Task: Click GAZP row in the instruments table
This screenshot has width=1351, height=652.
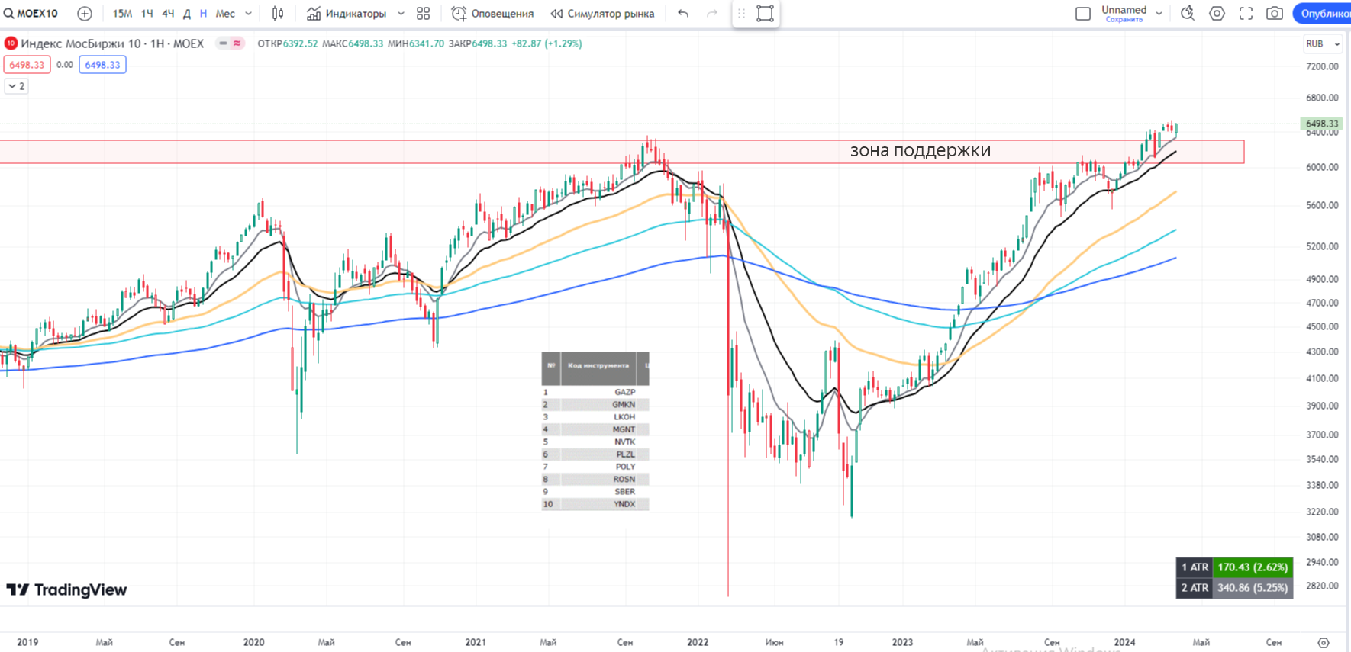Action: tap(595, 392)
